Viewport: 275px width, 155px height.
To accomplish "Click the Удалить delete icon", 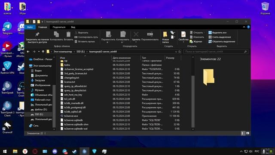I will (136, 34).
